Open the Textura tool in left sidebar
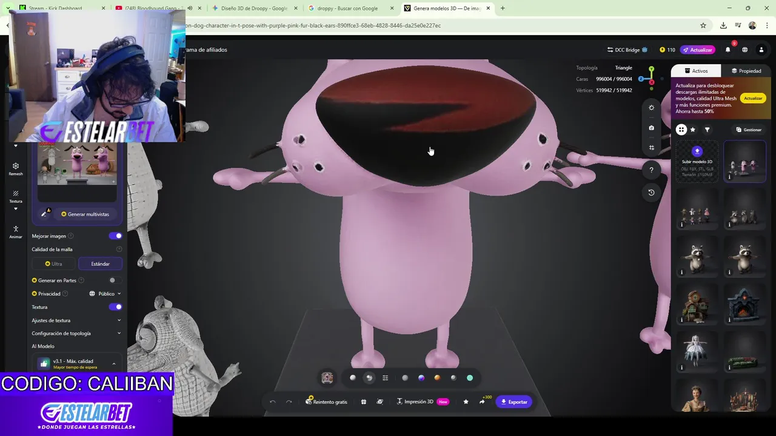 point(16,196)
